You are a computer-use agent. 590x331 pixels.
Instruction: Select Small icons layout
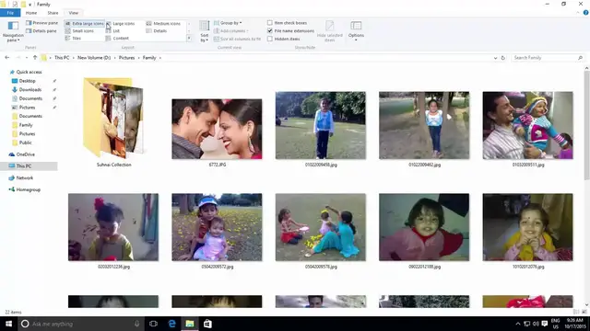point(79,30)
